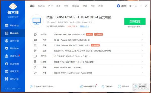Viewport: 151px width, 93px height.
Task: Expand graphics card row chevron
Action: pos(142,45)
